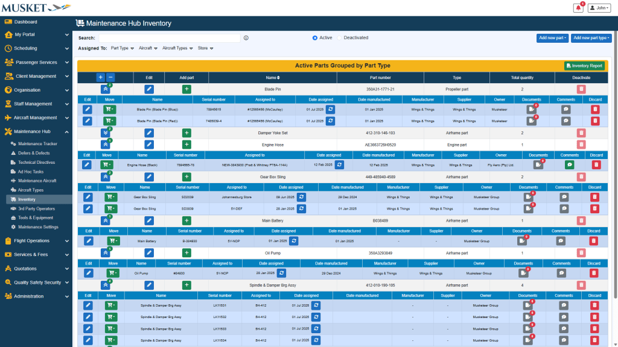The image size is (618, 347).
Task: Open the Add new part dropdown
Action: (x=552, y=38)
